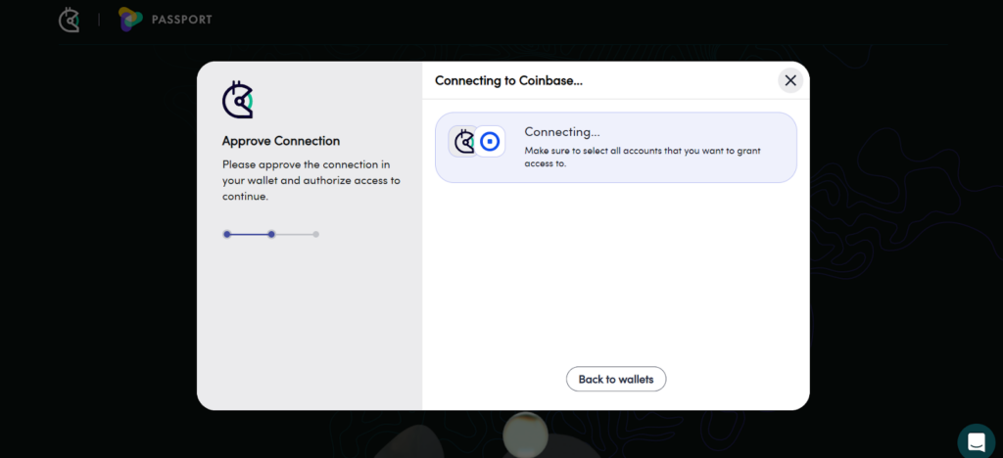Click the Gitcoin logo in header
Screen dimensions: 1003x458
coord(70,20)
